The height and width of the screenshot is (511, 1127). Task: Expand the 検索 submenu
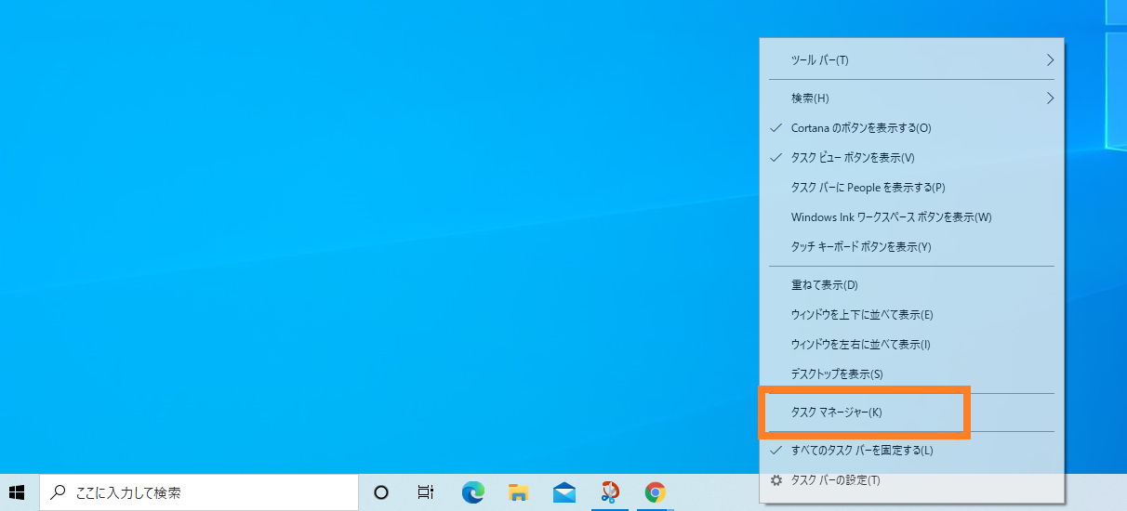click(911, 98)
